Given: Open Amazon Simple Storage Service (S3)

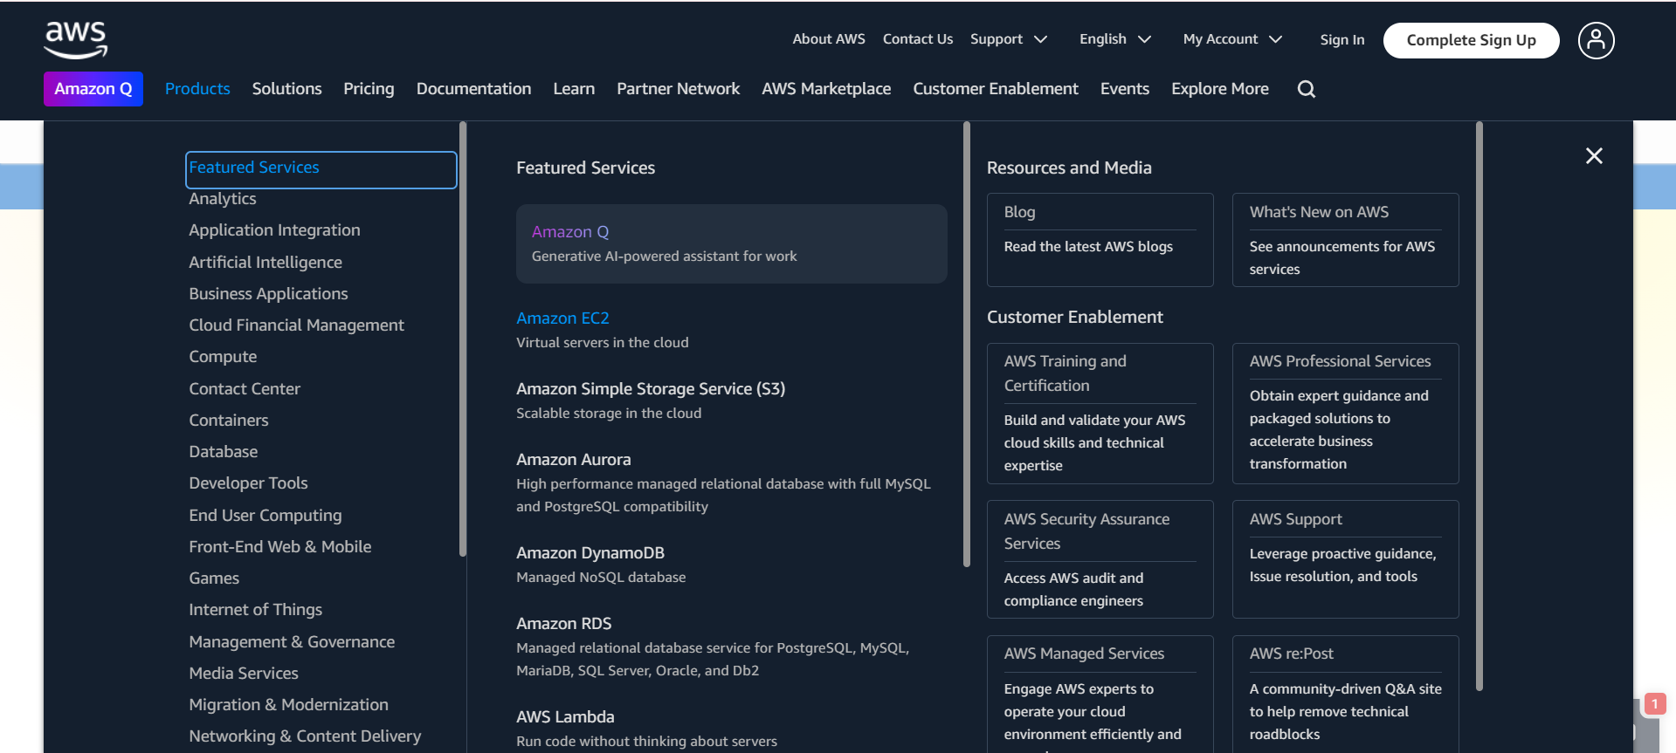Looking at the screenshot, I should click(651, 389).
